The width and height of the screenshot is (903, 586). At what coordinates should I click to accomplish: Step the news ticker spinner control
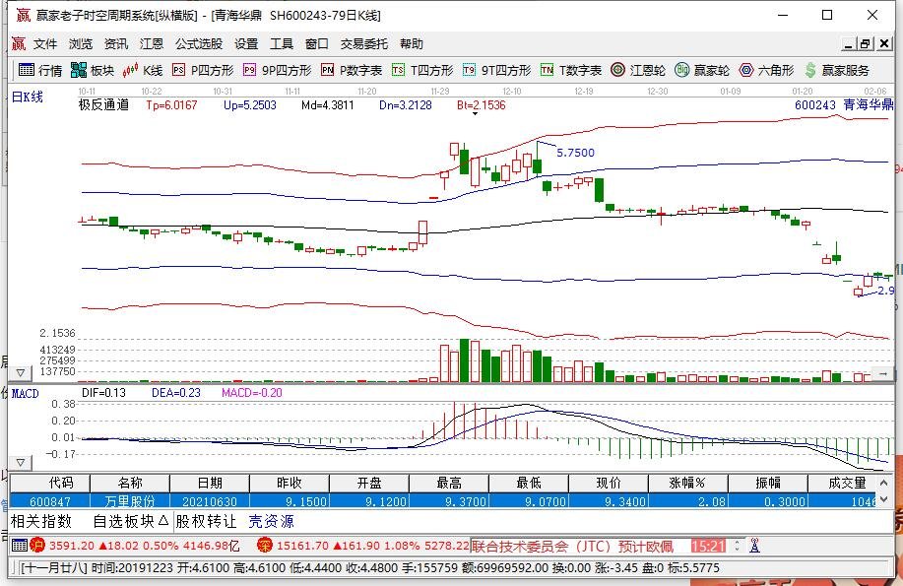[738, 545]
